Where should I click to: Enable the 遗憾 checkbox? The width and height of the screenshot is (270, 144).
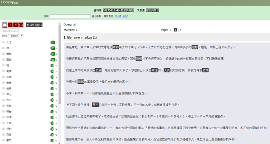[x=3, y=54]
